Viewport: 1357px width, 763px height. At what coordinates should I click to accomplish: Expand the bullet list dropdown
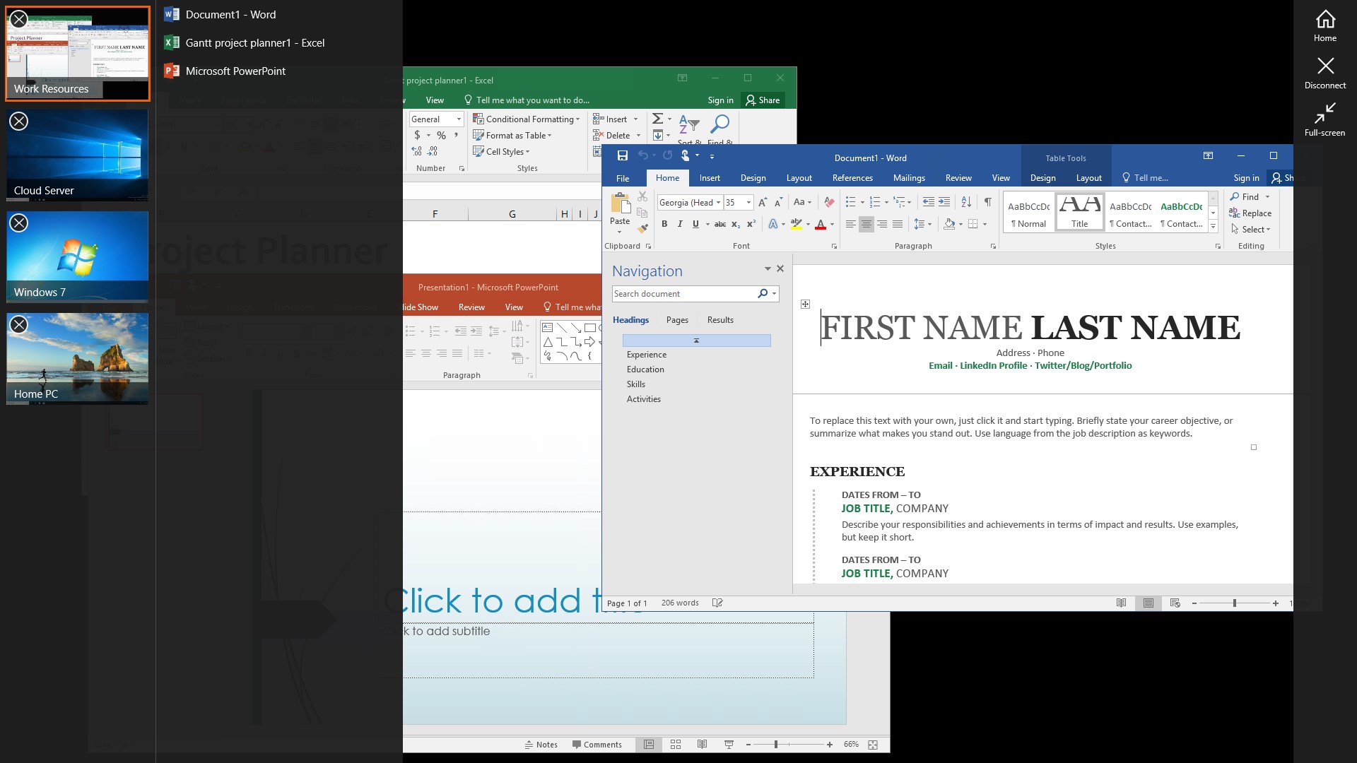[x=861, y=201]
